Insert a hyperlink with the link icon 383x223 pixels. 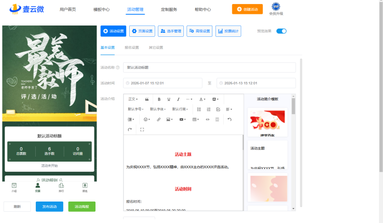[158, 119]
